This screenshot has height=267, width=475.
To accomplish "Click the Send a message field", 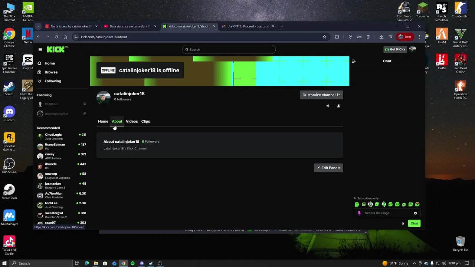I will (387, 213).
